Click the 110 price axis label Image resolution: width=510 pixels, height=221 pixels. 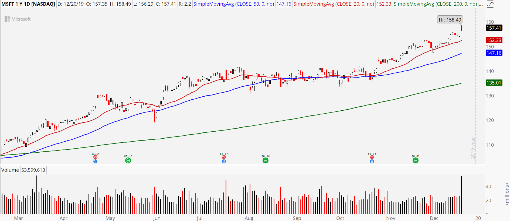click(x=490, y=145)
